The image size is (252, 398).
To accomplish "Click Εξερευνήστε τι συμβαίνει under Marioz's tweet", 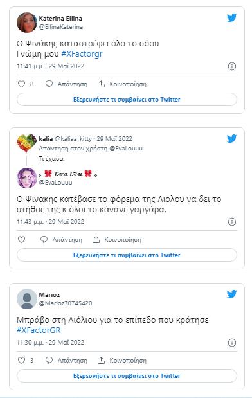I will (x=127, y=376).
